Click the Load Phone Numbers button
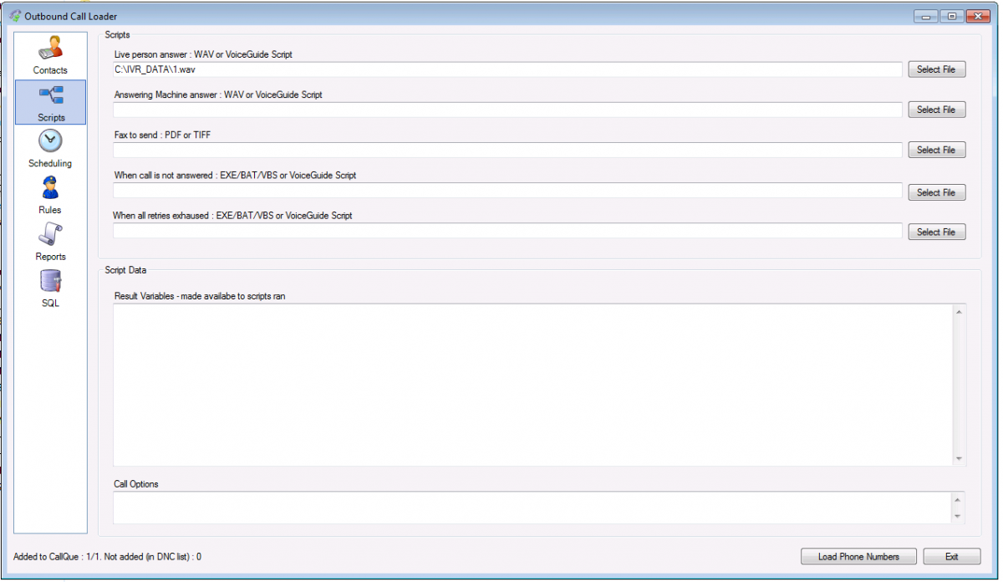The width and height of the screenshot is (1003, 582). pyautogui.click(x=858, y=556)
